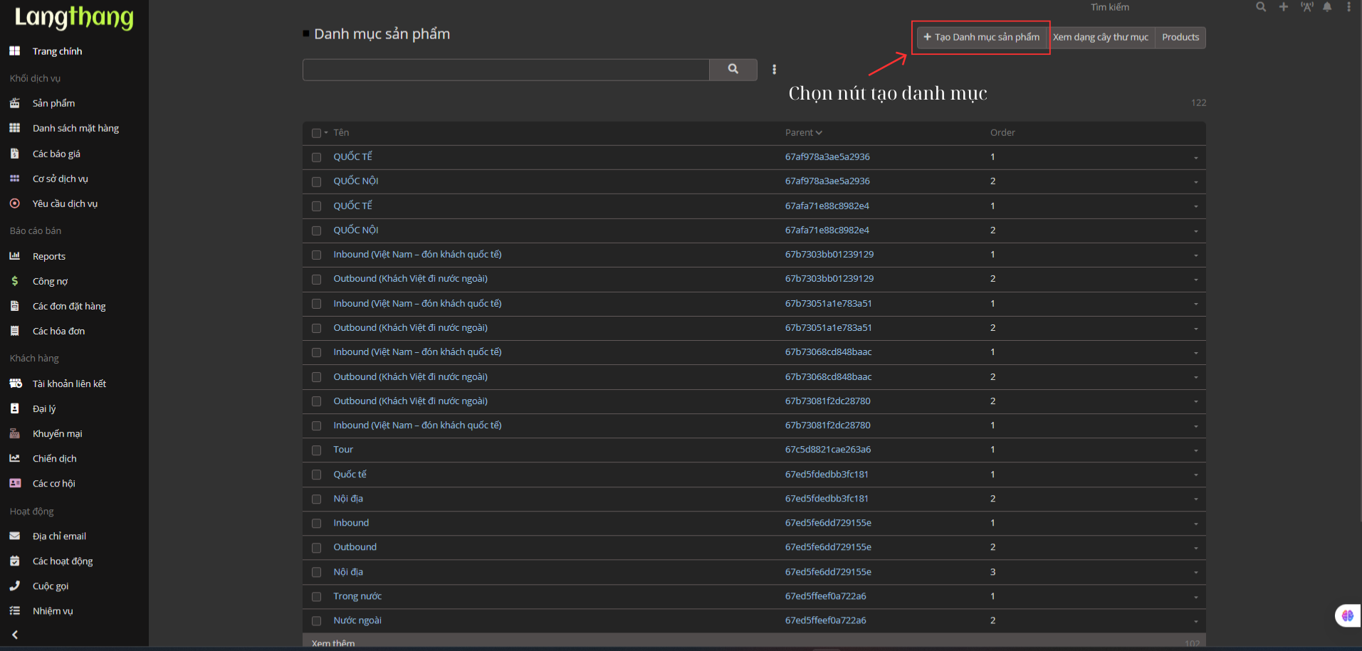Click the plus quick-create icon in top bar
Screen dimensions: 1362x651
click(x=1283, y=7)
